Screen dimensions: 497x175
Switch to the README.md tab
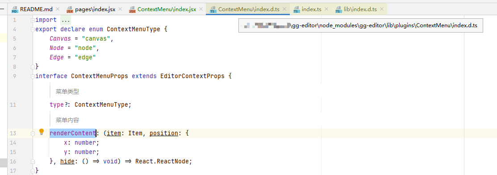(36, 9)
